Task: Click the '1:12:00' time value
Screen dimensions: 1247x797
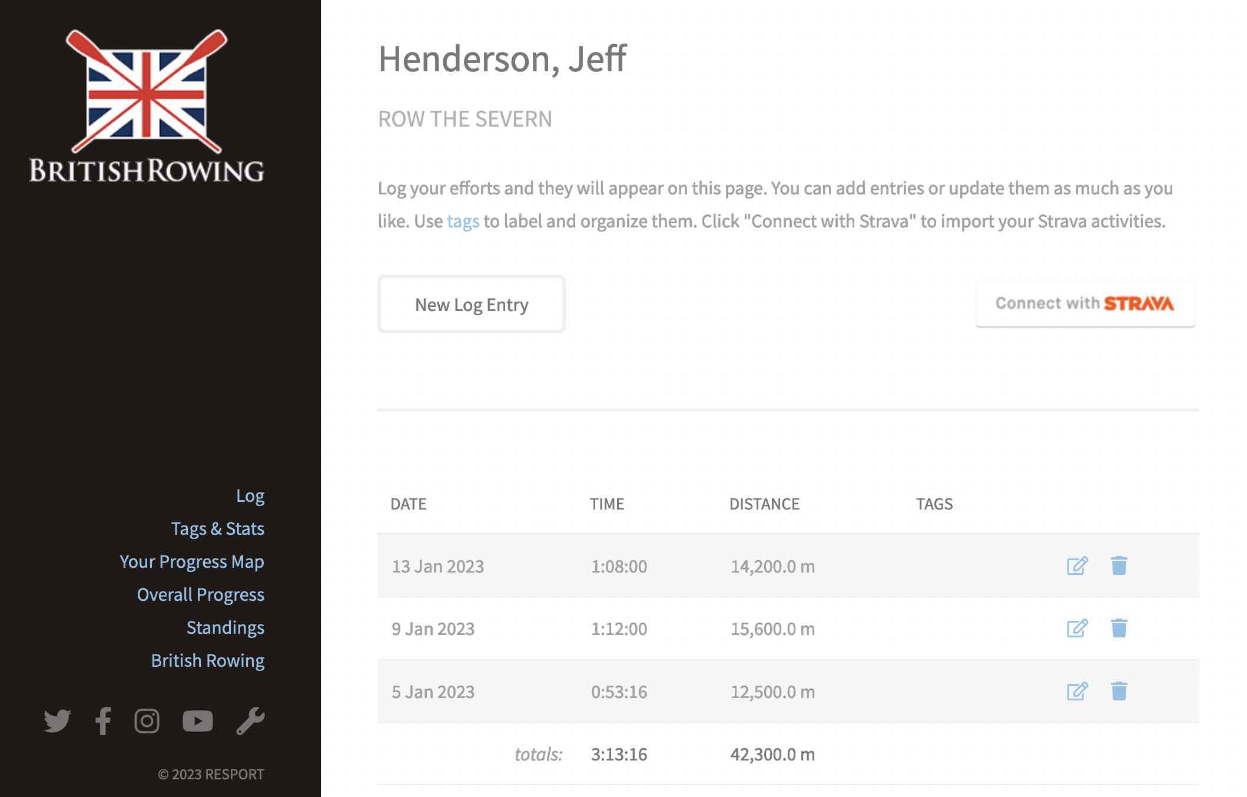Action: tap(619, 629)
